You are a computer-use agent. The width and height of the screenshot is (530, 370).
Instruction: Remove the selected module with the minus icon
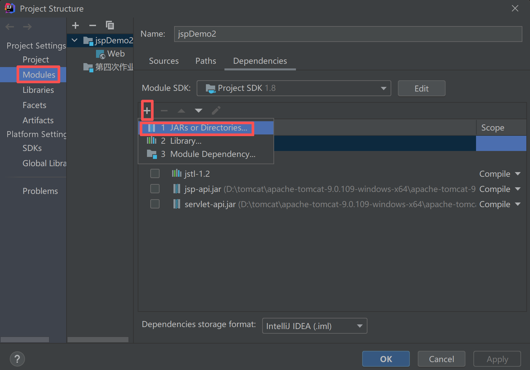click(x=93, y=25)
